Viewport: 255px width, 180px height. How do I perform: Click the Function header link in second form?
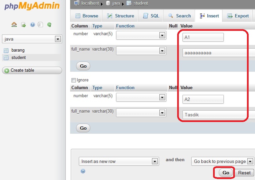coord(125,87)
